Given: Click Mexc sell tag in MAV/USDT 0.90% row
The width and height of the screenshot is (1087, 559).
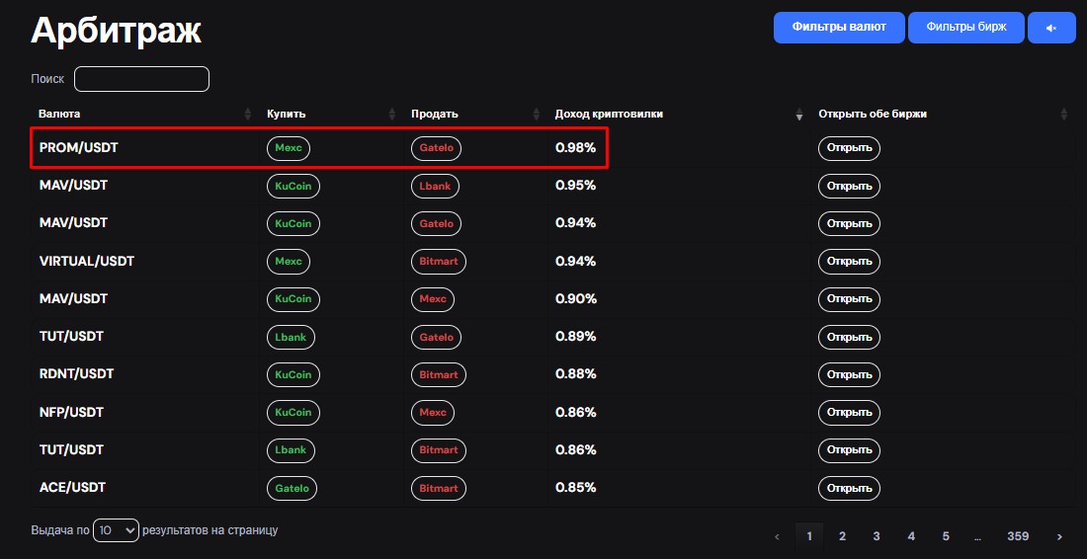Looking at the screenshot, I should point(433,299).
